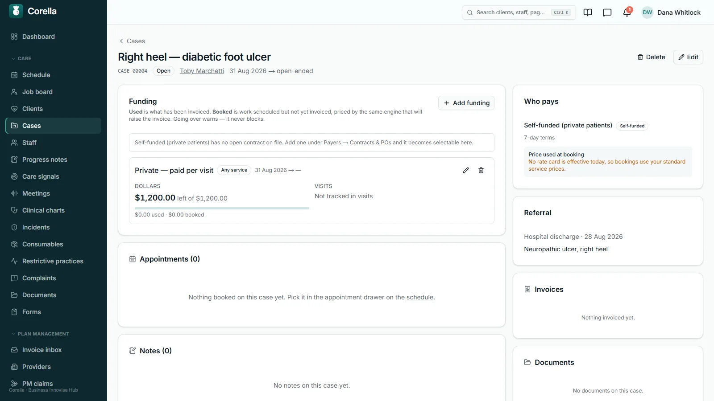This screenshot has width=714, height=401.
Task: Delete this case
Action: click(652, 57)
